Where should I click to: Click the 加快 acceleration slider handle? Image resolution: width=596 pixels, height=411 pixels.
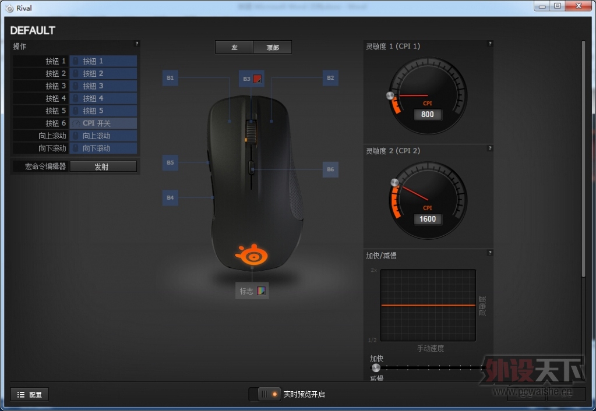click(x=376, y=368)
